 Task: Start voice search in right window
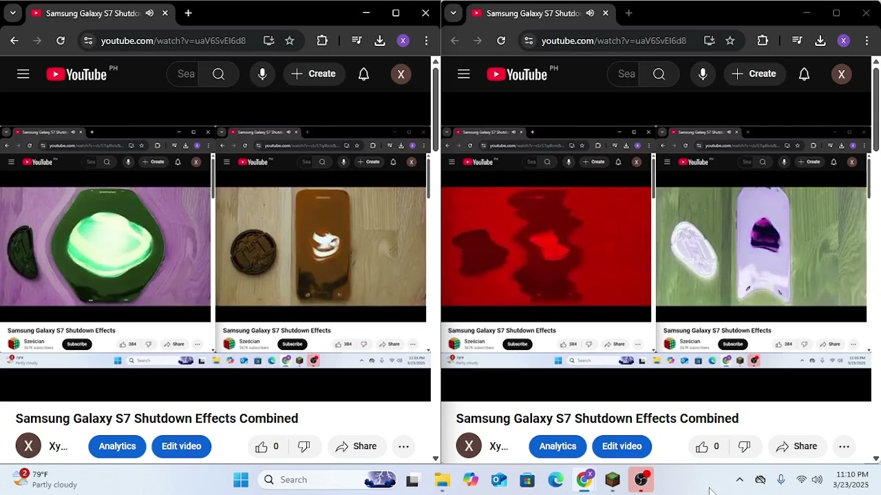click(703, 74)
